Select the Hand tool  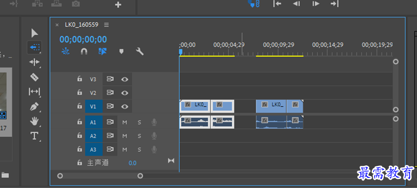pyautogui.click(x=34, y=122)
